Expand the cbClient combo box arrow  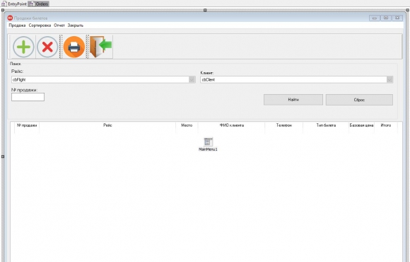(389, 79)
